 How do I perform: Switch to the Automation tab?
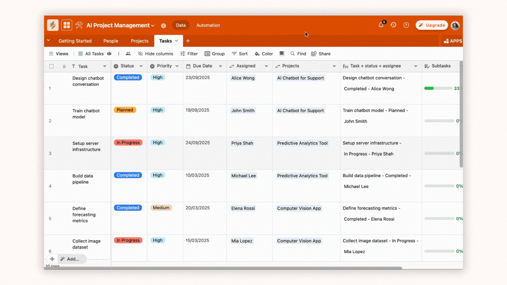(x=208, y=25)
